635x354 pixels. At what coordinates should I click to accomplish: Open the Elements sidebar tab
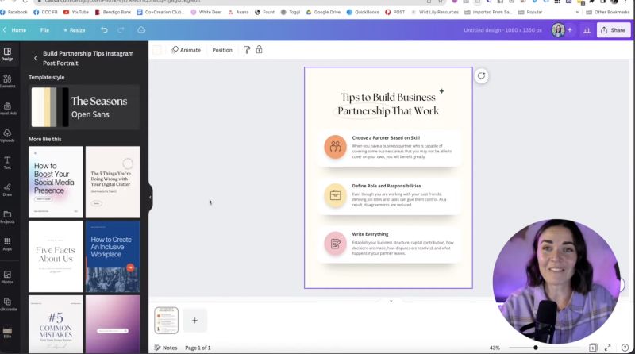pyautogui.click(x=7, y=81)
